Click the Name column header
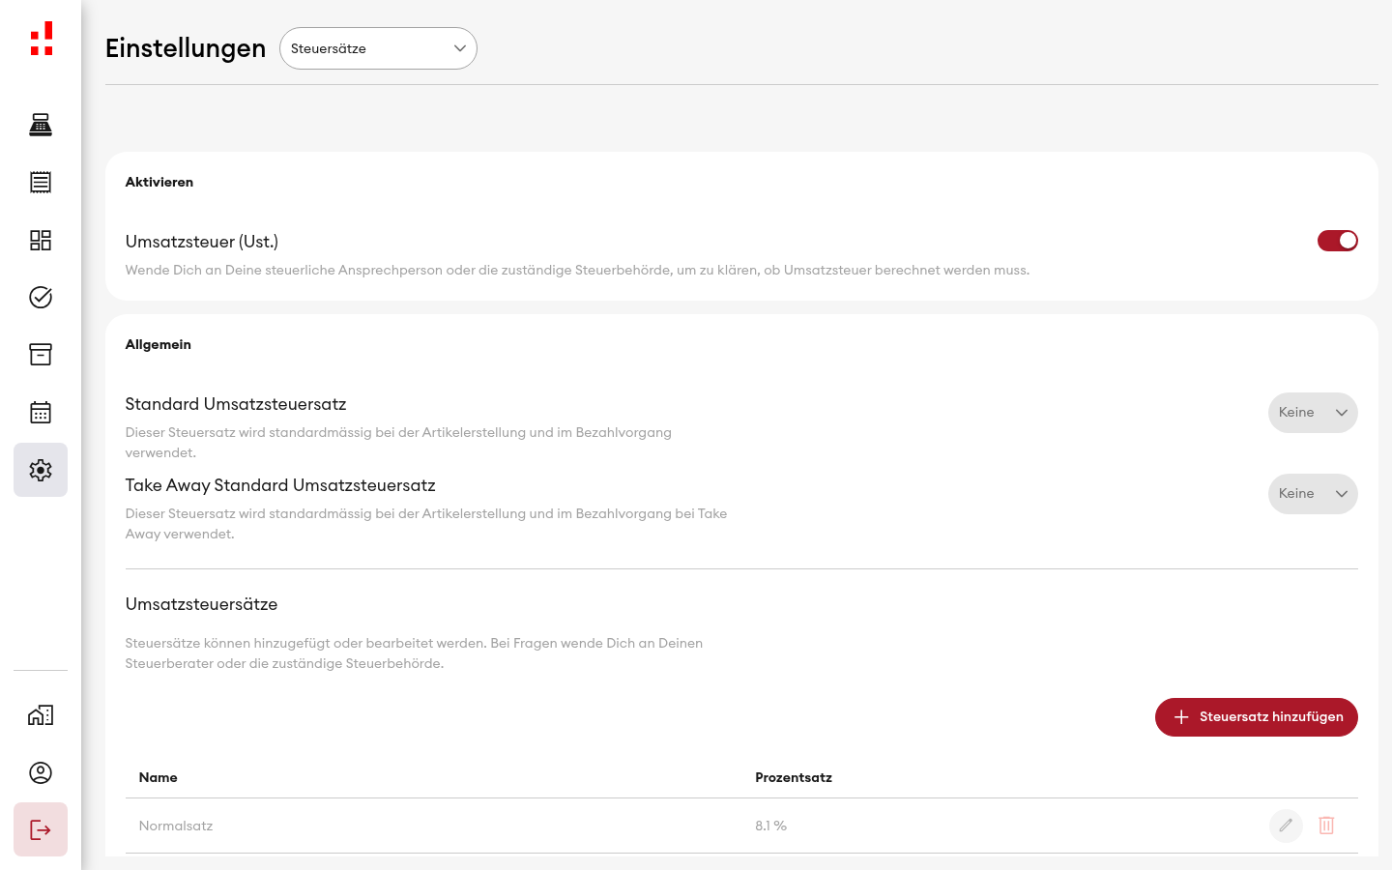The image size is (1392, 870). pyautogui.click(x=159, y=777)
